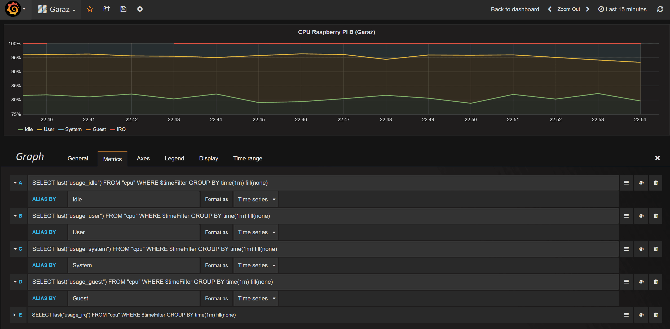
Task: Delete query E with trash icon
Action: coord(656,315)
